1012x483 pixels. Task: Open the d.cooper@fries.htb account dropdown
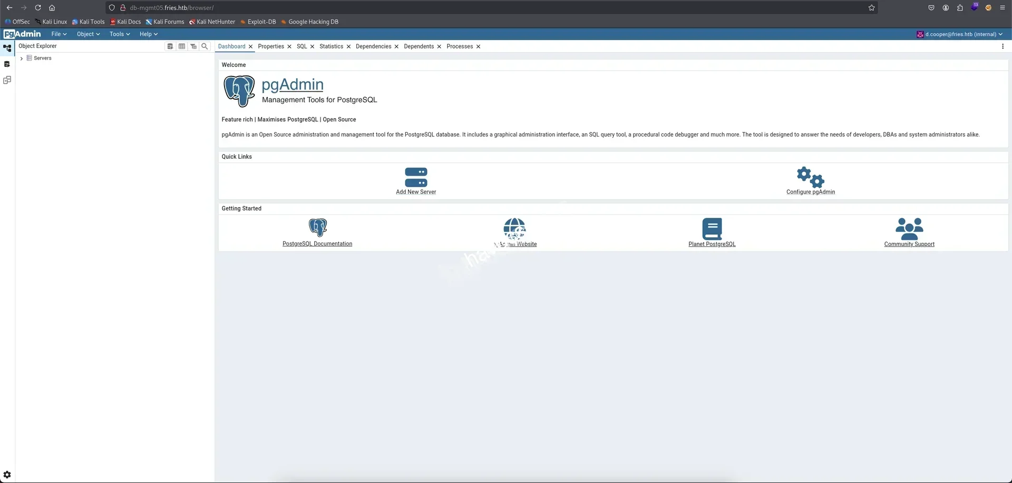click(960, 34)
